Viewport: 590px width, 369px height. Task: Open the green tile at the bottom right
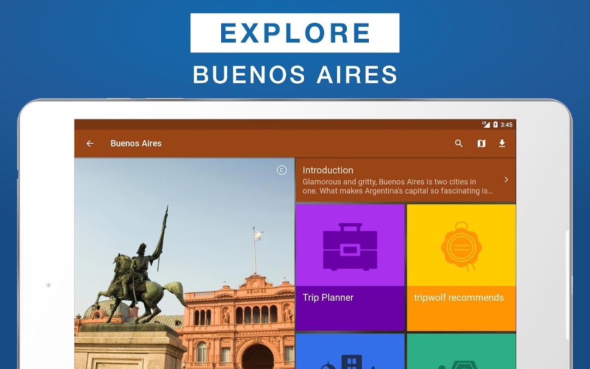(461, 351)
